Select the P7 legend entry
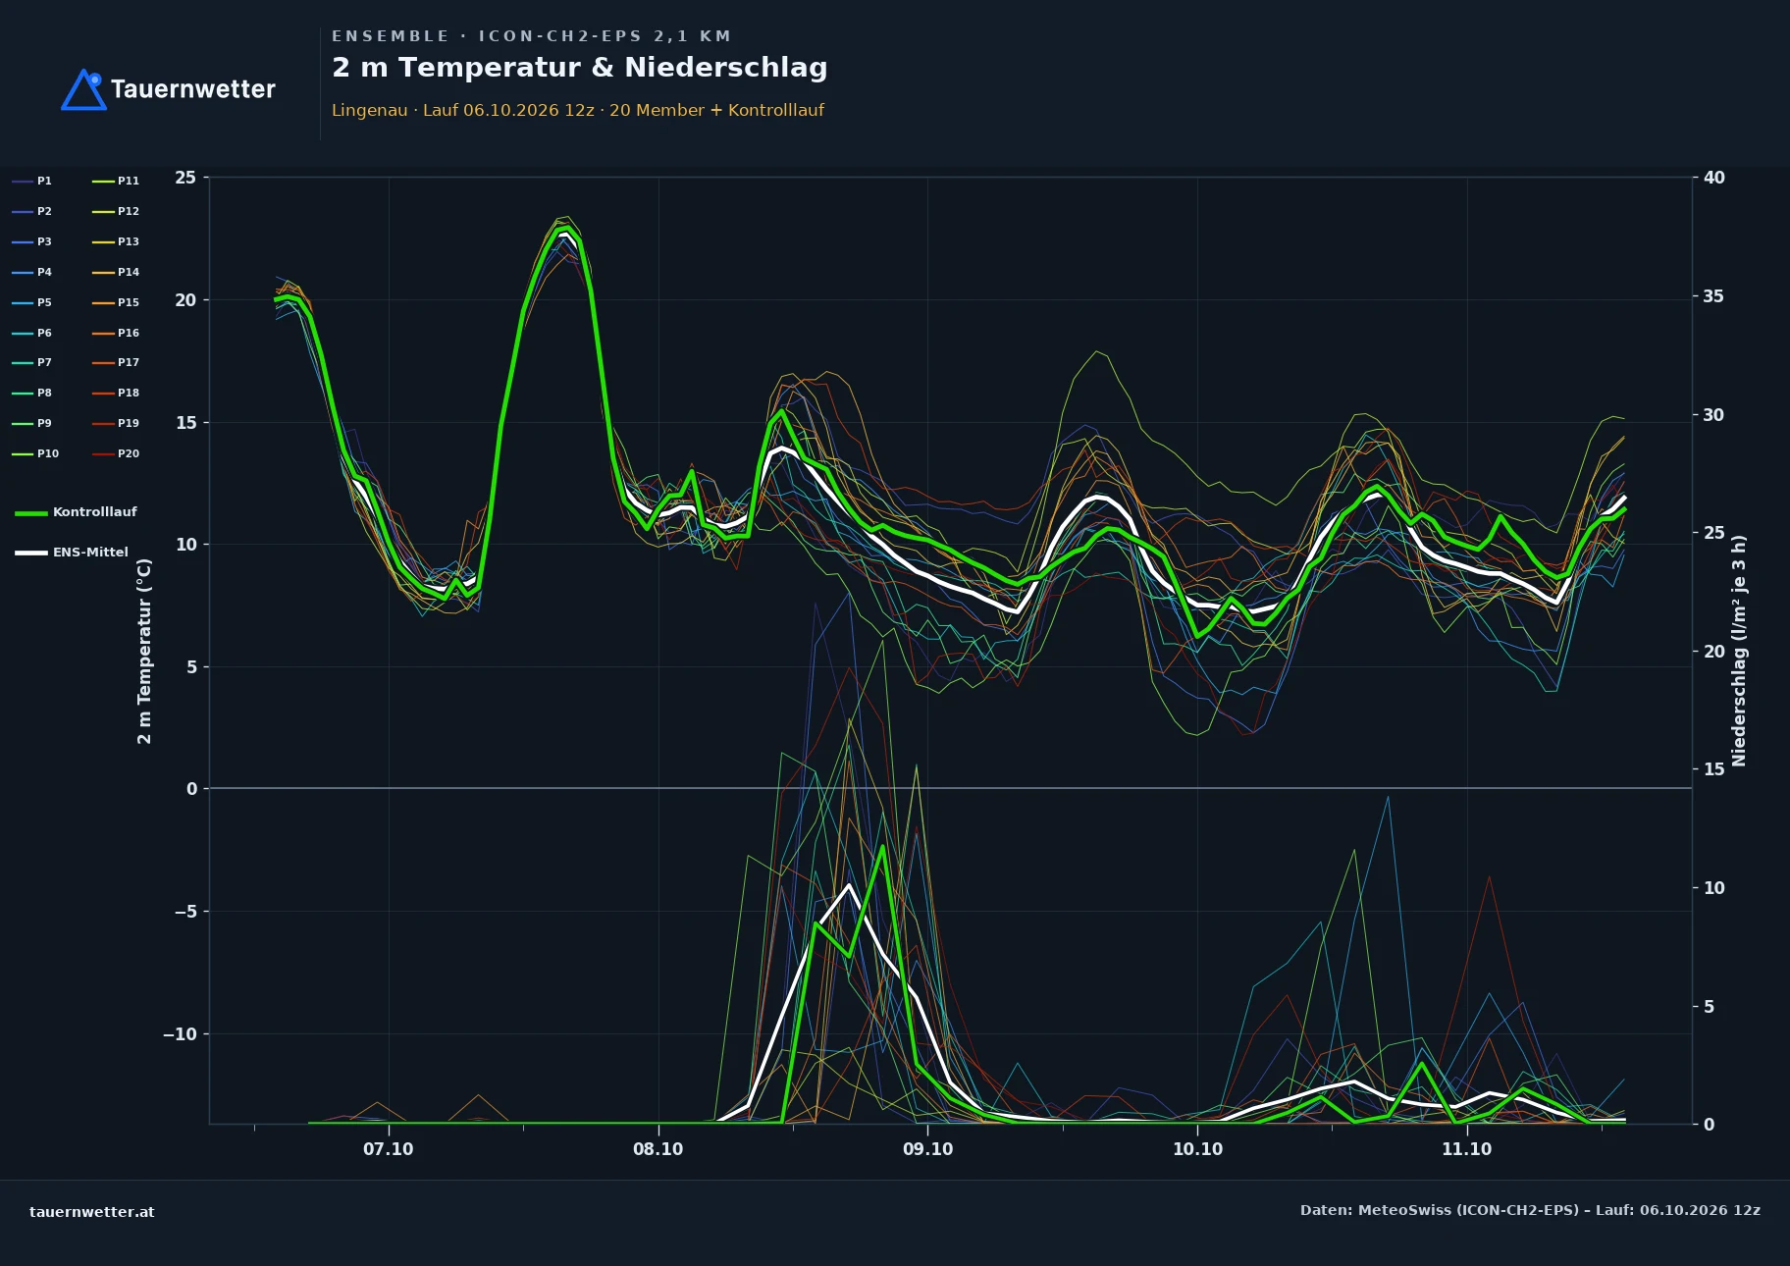The image size is (1790, 1266). (32, 362)
